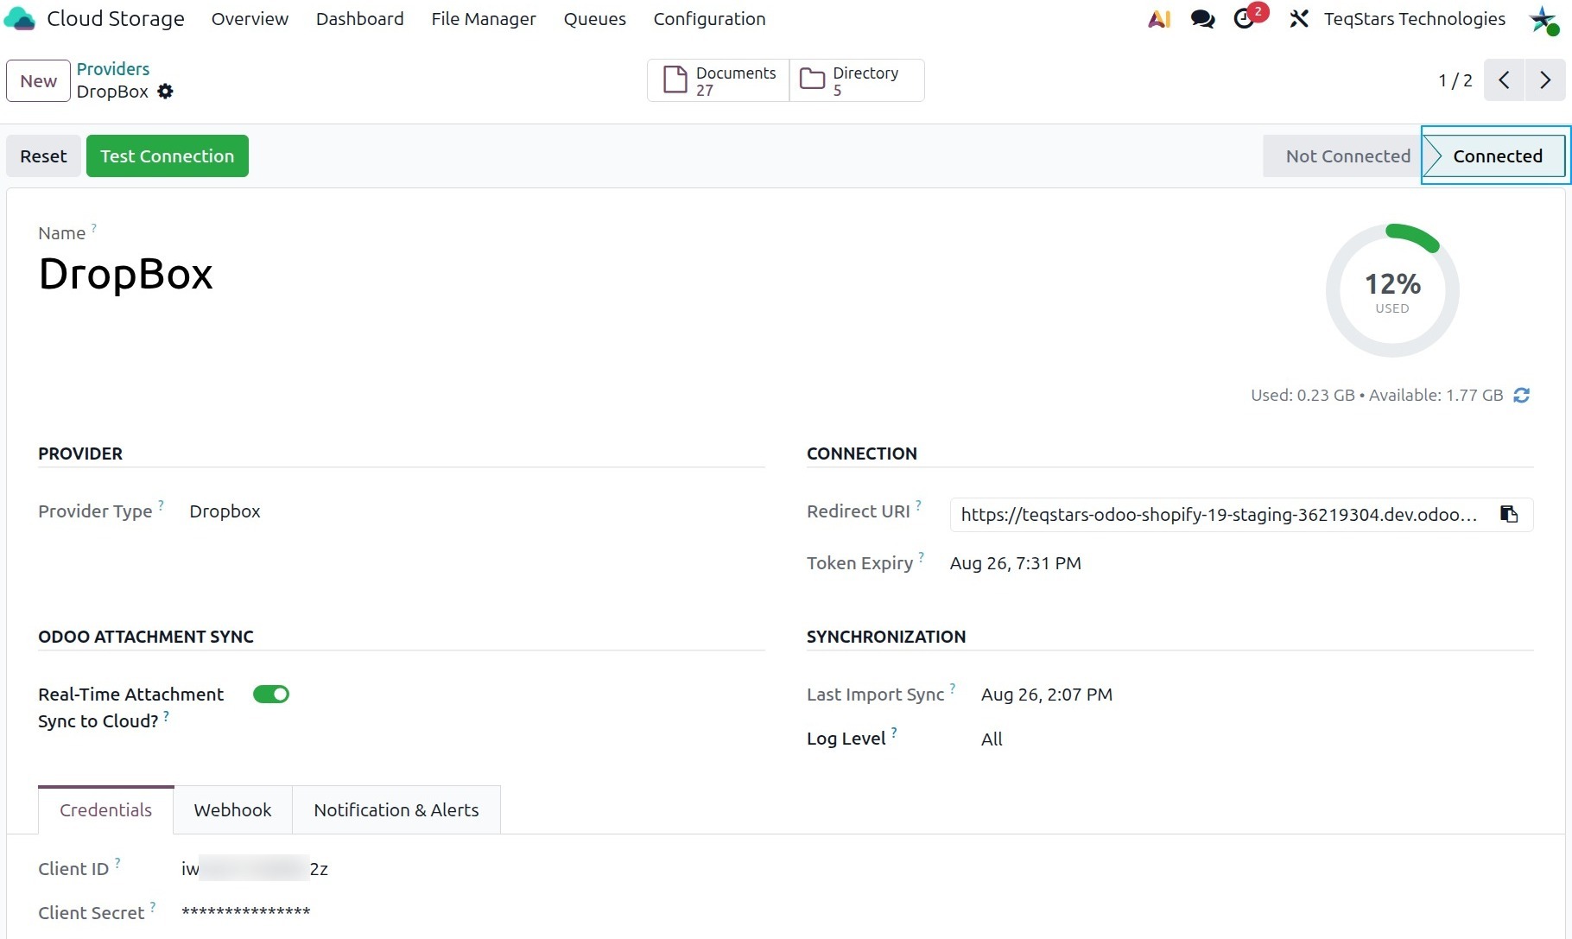
Task: Open the Queues menu
Action: point(595,19)
